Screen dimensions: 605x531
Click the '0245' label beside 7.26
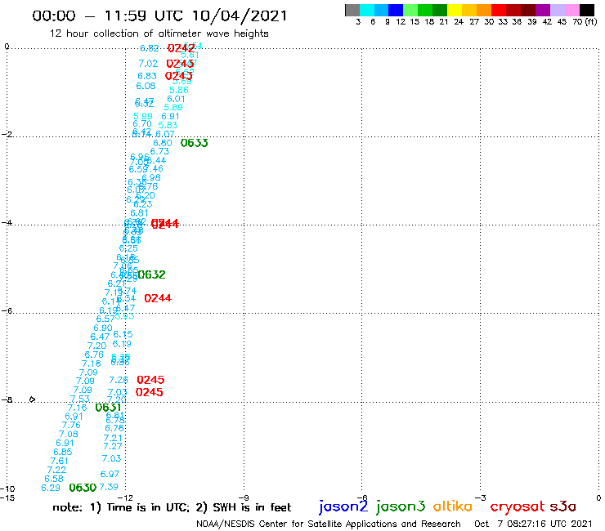pyautogui.click(x=150, y=380)
